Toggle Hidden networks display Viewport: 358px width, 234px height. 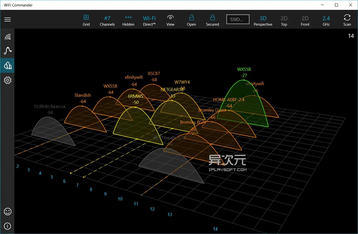click(128, 21)
